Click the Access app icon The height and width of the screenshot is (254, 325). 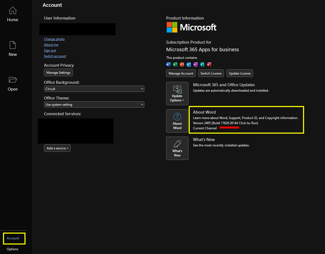[209, 64]
